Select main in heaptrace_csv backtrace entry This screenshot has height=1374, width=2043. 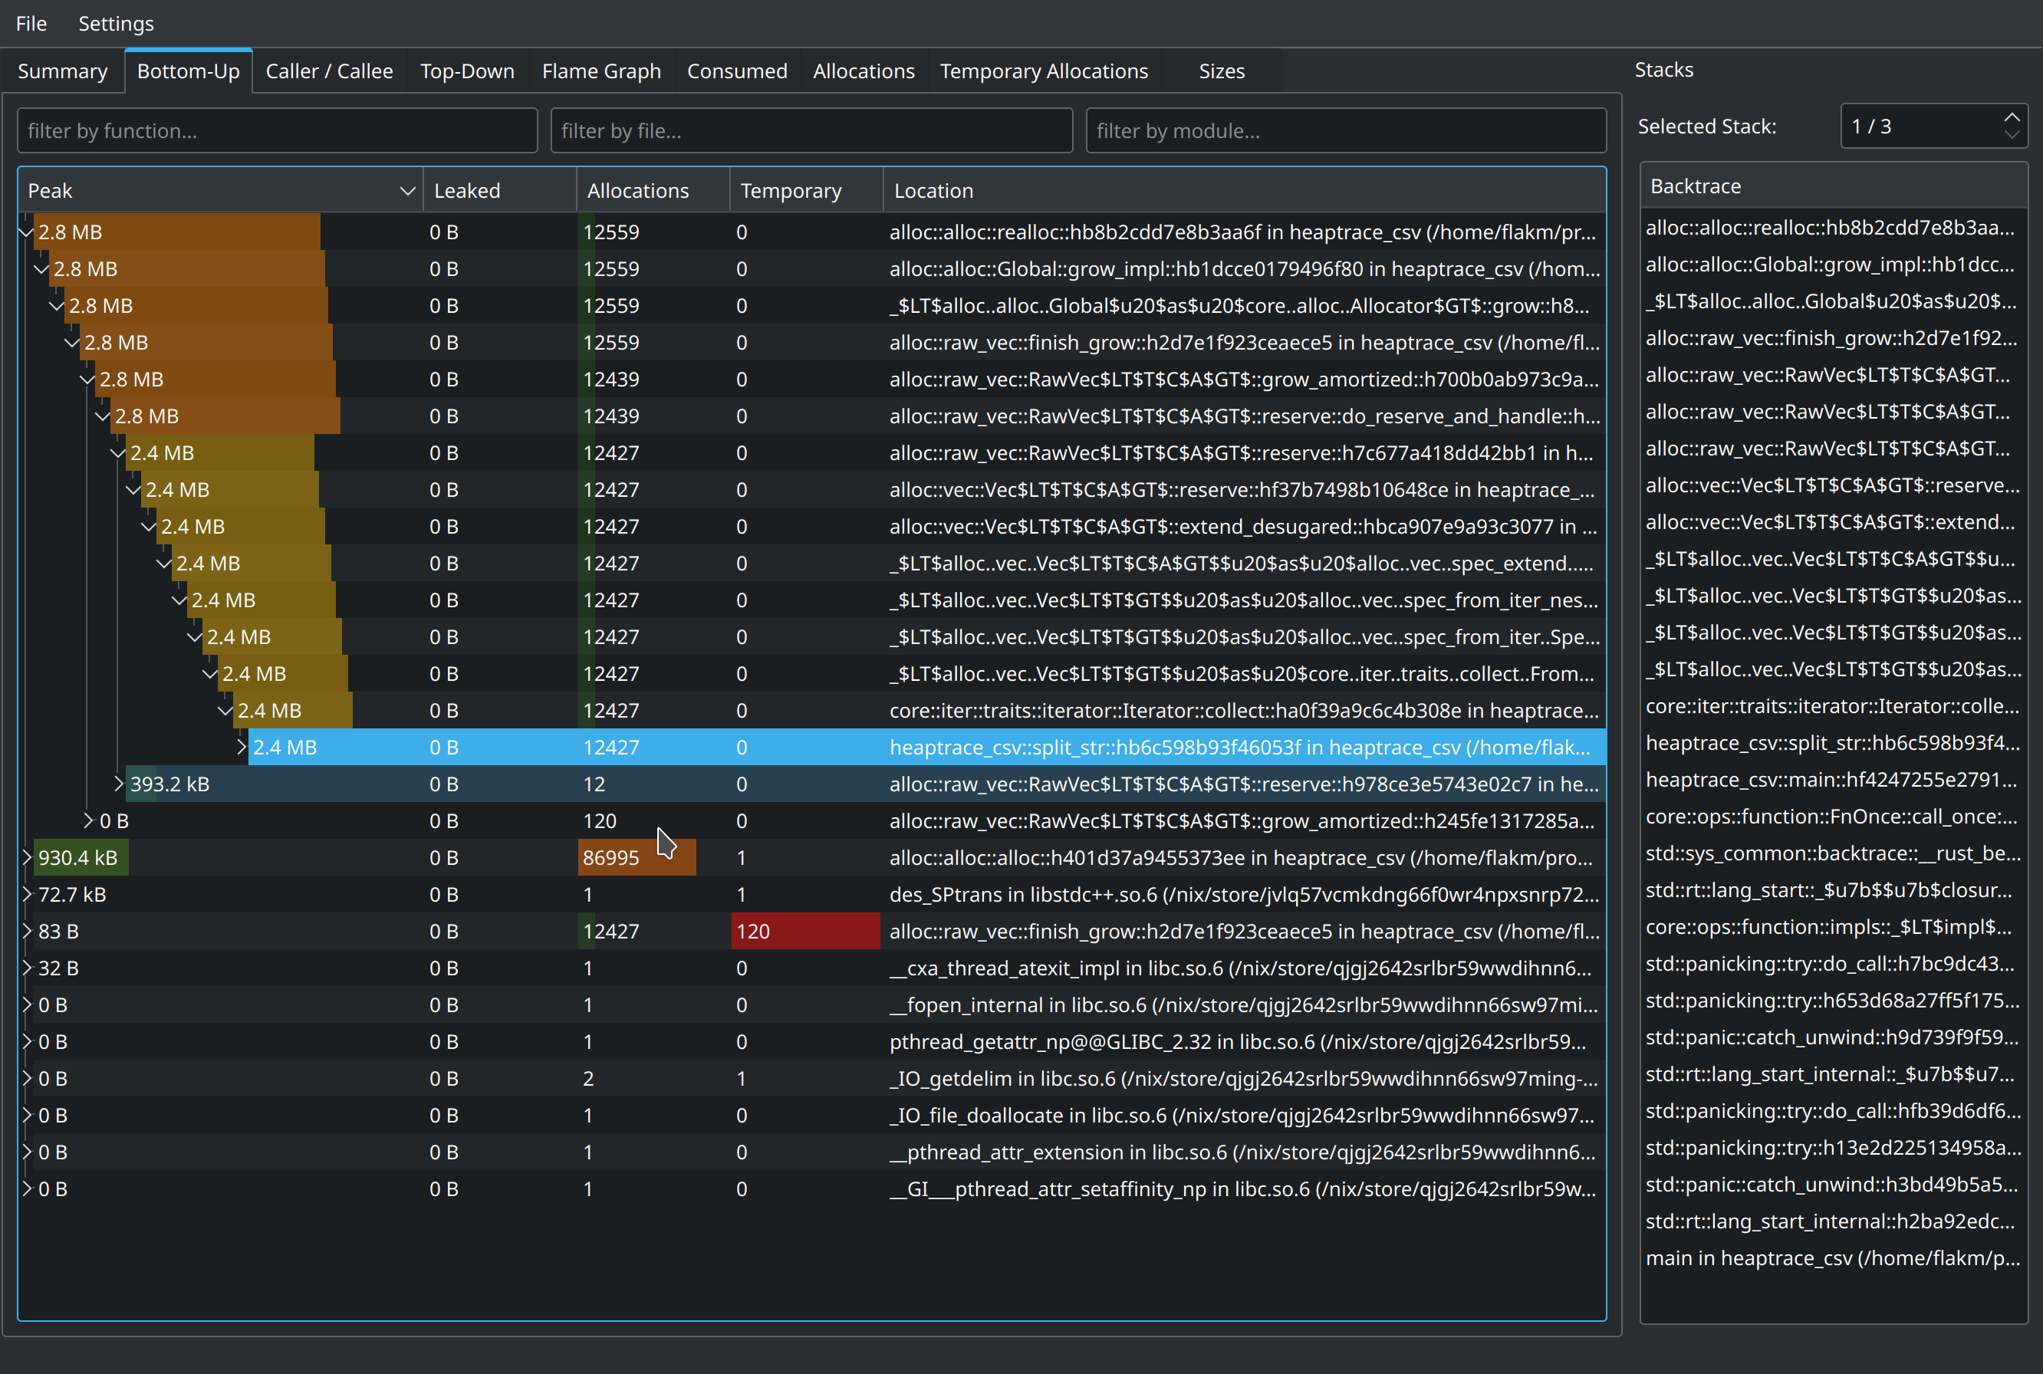(x=1834, y=1258)
